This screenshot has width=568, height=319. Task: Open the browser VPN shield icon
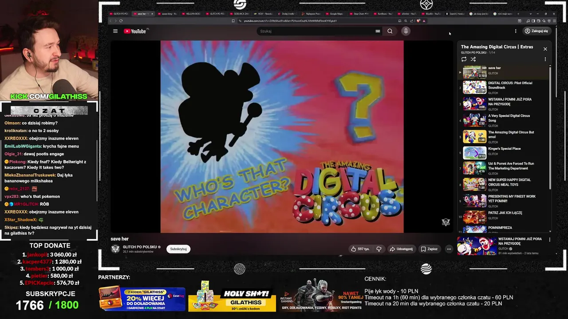(x=549, y=21)
